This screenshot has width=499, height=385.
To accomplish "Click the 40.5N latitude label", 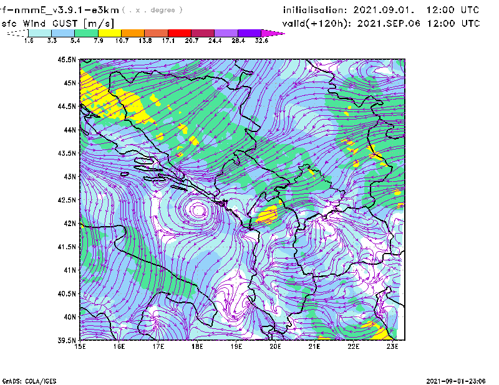I will click(67, 294).
